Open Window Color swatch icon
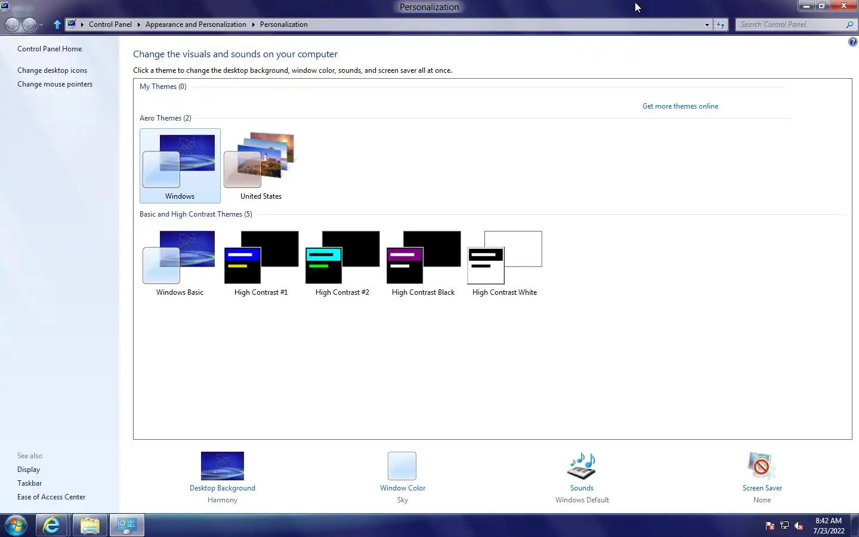This screenshot has width=859, height=537. (402, 466)
